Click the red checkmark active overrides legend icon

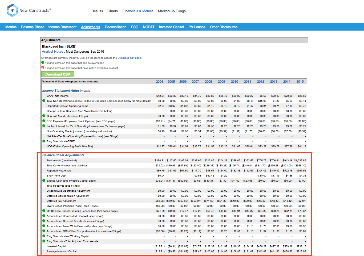[43, 68]
